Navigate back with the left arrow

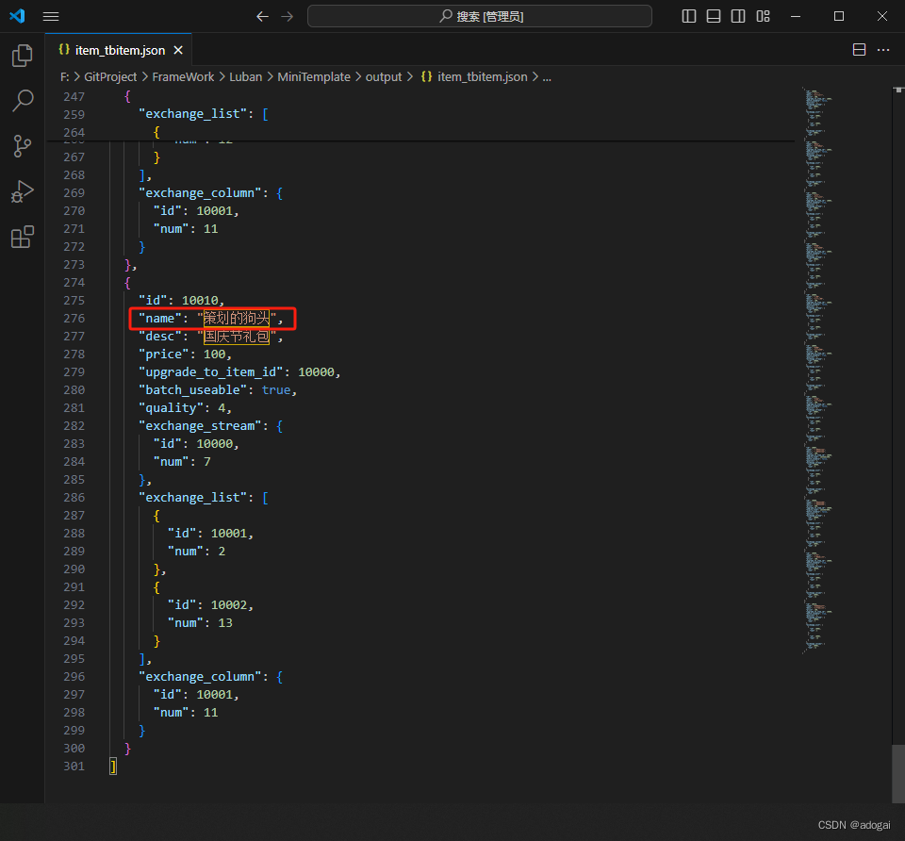coord(262,16)
